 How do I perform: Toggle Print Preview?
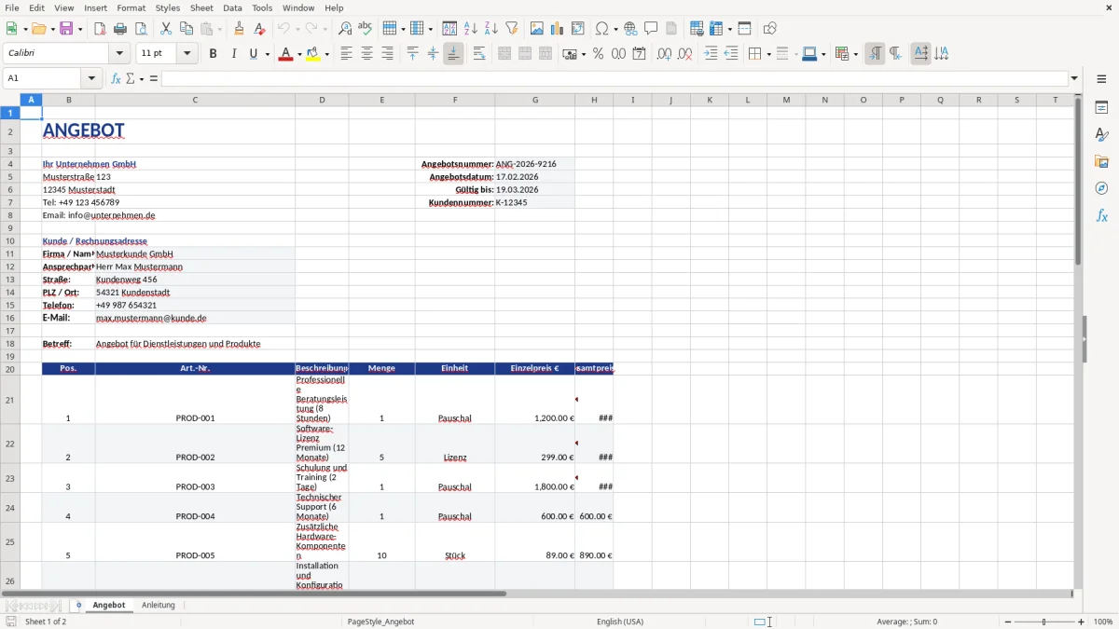[x=141, y=29]
